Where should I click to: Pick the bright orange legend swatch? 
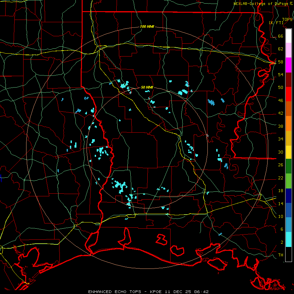tap(288, 123)
